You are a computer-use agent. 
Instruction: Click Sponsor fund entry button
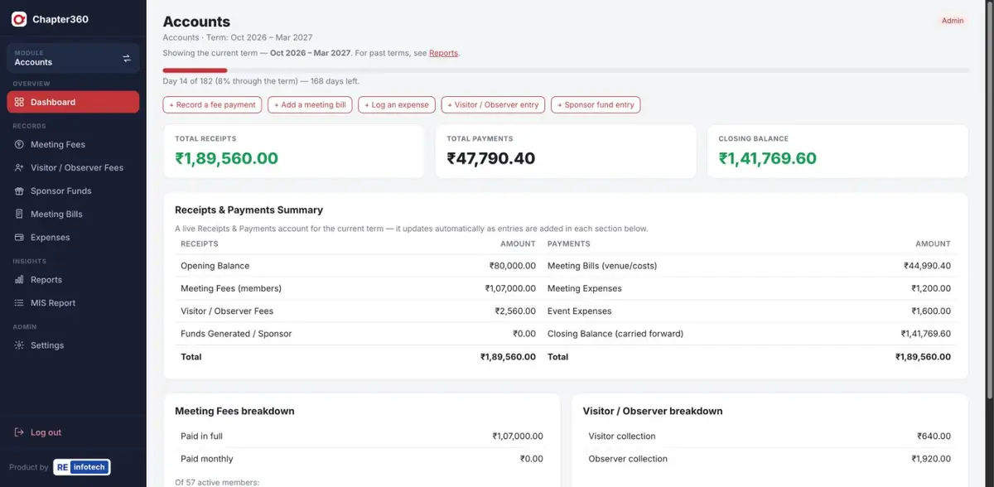click(596, 104)
